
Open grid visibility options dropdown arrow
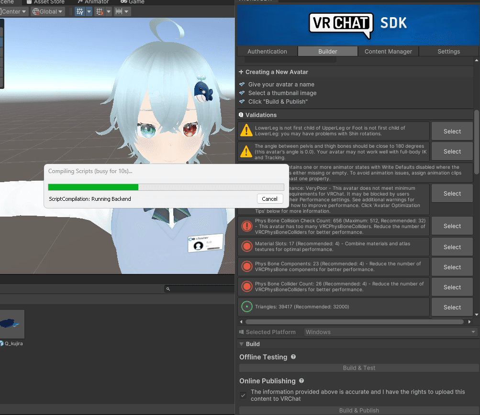pyautogui.click(x=89, y=11)
